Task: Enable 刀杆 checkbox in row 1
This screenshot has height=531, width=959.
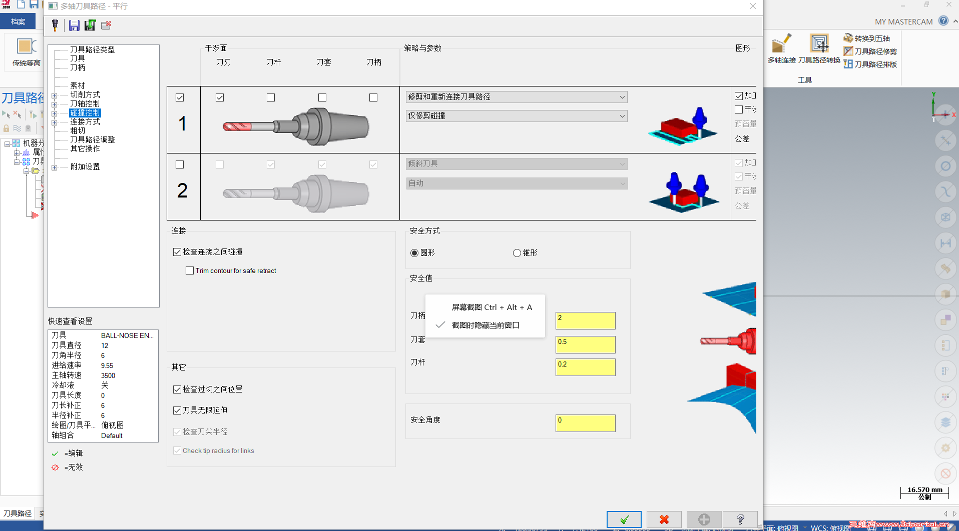Action: (x=271, y=97)
